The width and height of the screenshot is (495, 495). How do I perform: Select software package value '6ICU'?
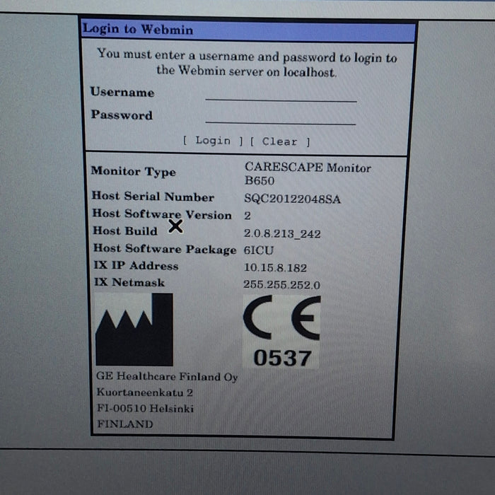coord(259,250)
